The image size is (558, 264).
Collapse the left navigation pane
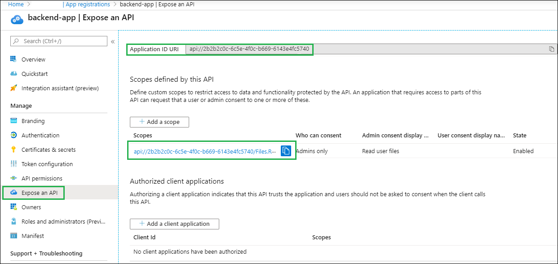[x=113, y=41]
